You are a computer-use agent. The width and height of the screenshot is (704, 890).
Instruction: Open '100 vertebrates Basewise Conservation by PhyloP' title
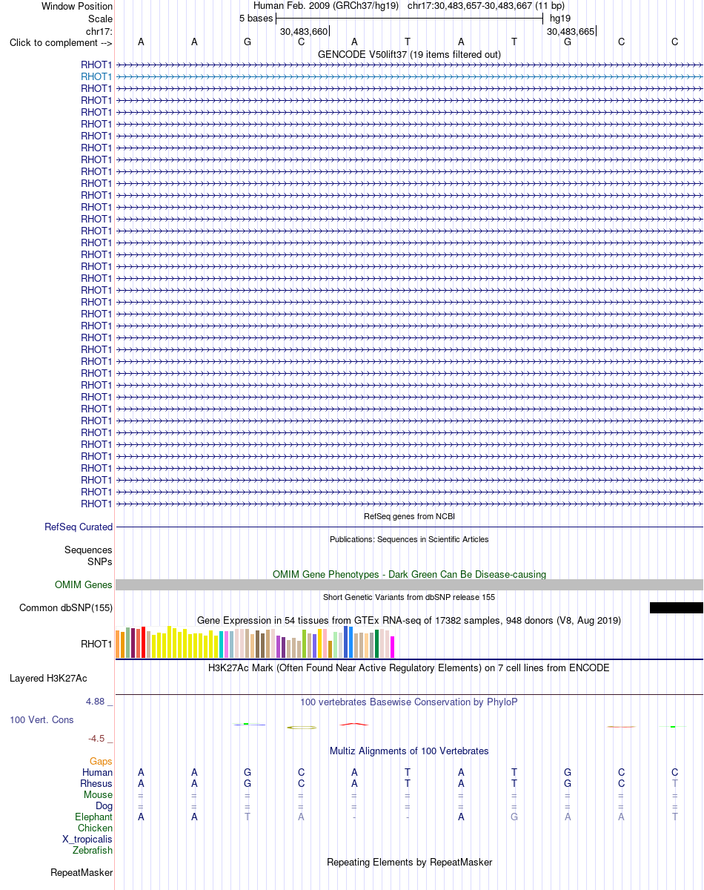409,702
